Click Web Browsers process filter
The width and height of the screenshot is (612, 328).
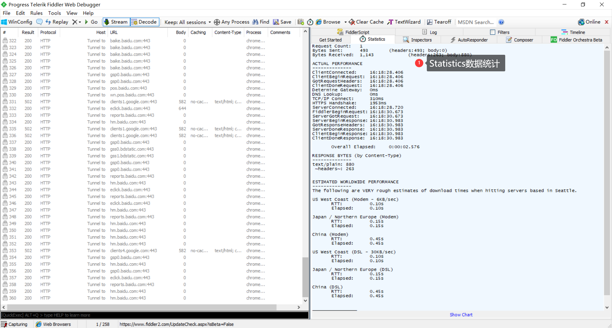(53, 324)
